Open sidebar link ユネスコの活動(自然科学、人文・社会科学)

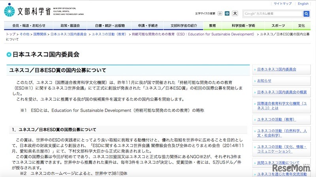point(282,133)
